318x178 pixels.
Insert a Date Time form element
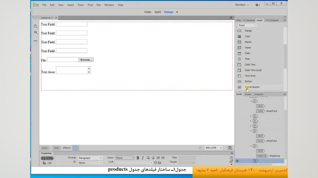[x=250, y=65]
